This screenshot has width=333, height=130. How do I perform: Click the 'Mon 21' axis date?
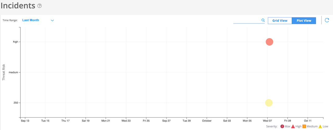106,121
